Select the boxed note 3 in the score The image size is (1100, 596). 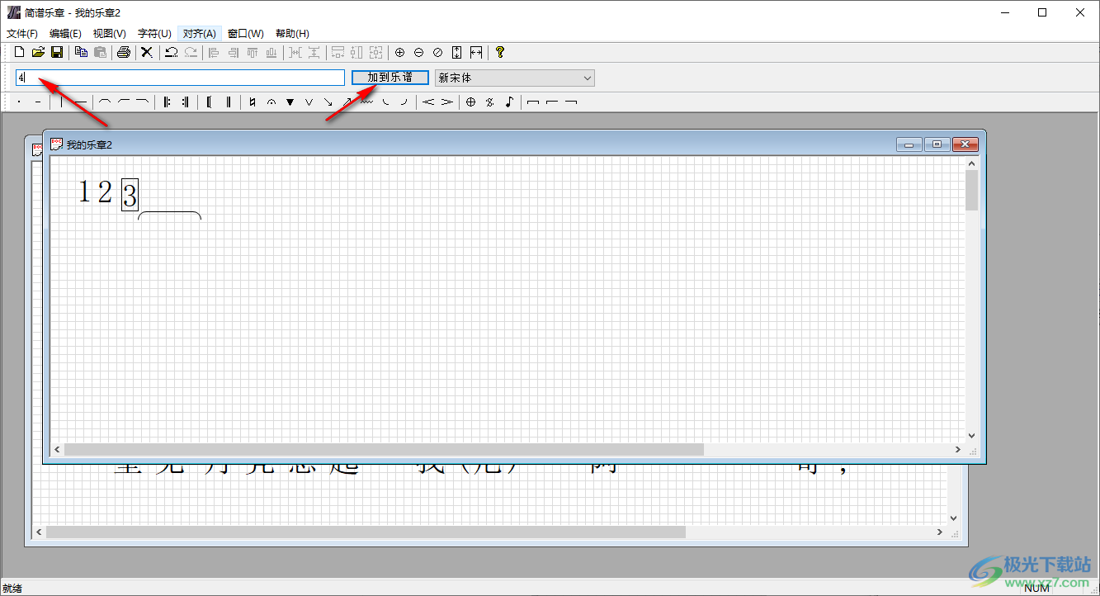pos(130,195)
